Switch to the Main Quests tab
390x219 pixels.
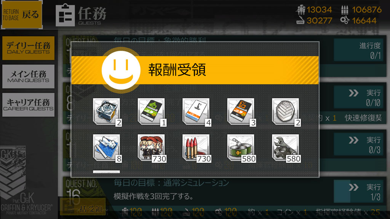(x=28, y=76)
